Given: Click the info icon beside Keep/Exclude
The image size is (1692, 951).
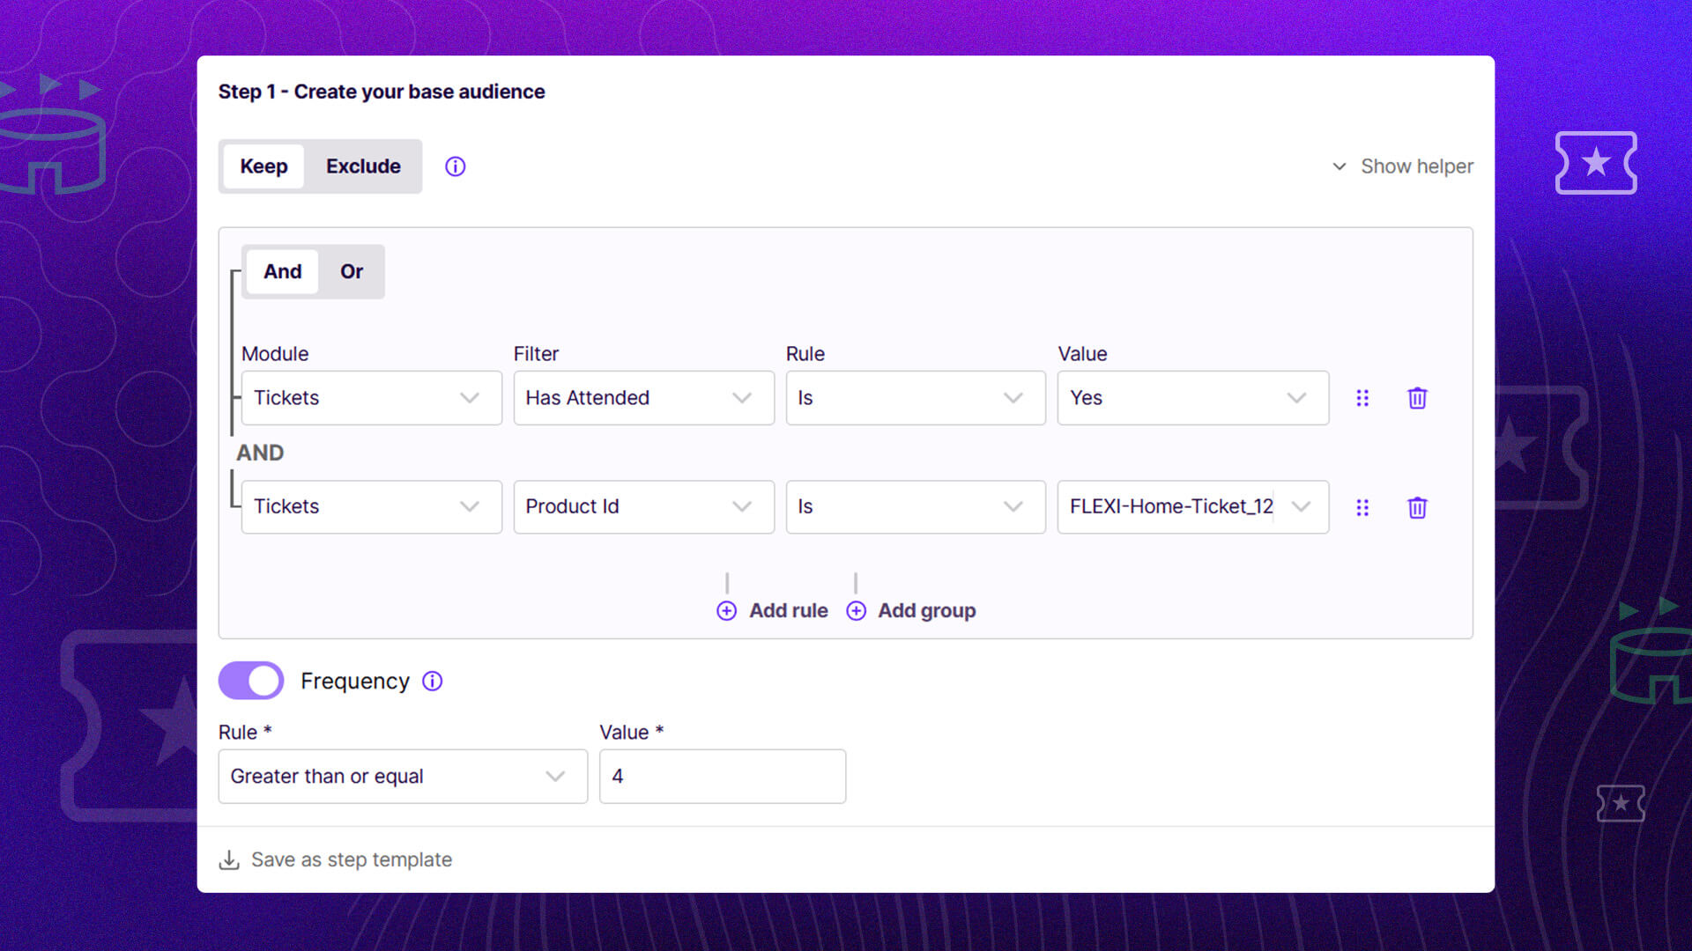Looking at the screenshot, I should click(x=455, y=166).
